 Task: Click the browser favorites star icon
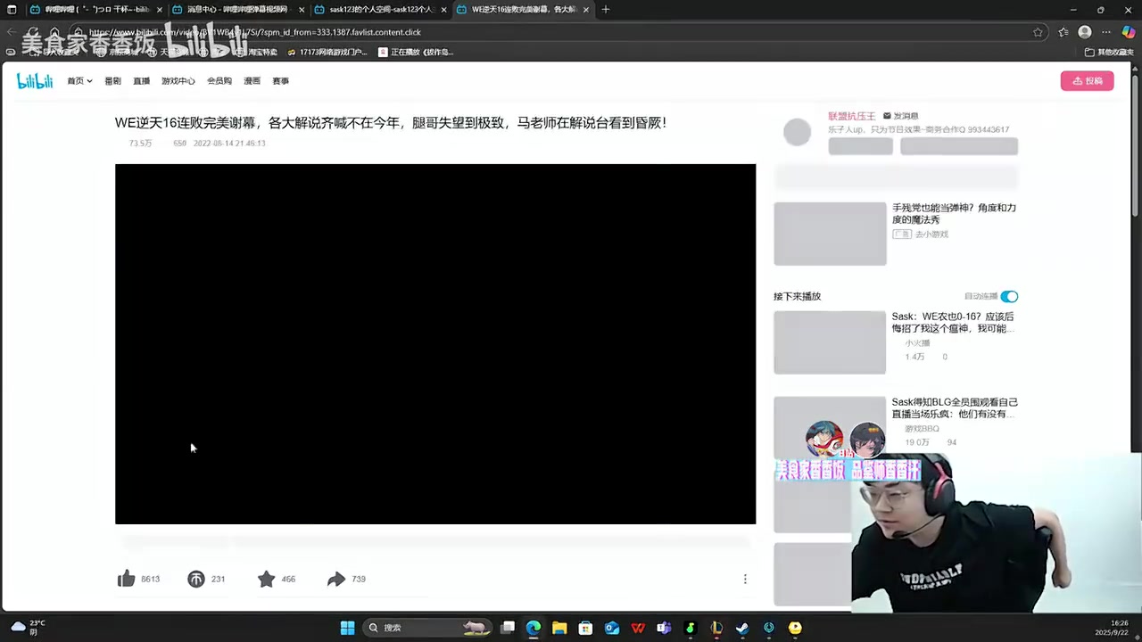coord(1038,32)
